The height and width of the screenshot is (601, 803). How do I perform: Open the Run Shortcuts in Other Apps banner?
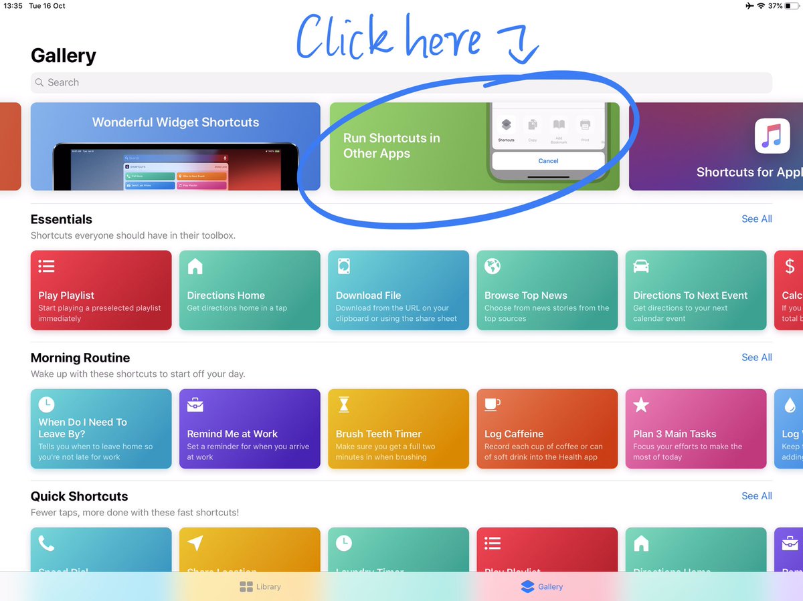coord(474,146)
